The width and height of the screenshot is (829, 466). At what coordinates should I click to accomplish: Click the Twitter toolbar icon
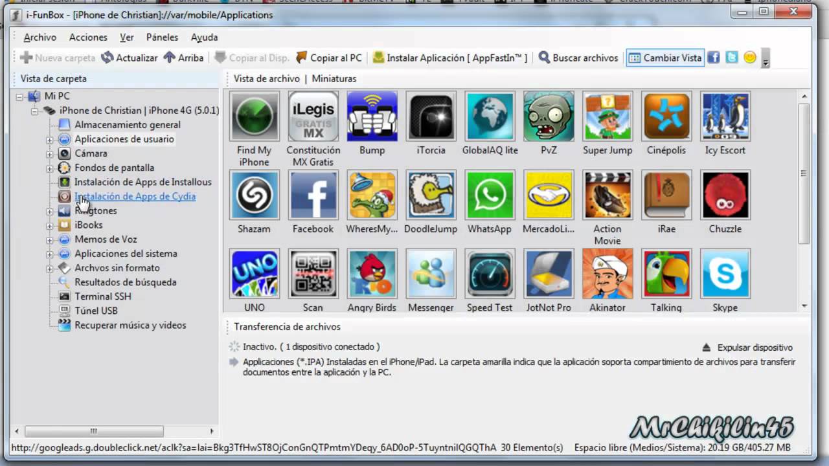732,58
